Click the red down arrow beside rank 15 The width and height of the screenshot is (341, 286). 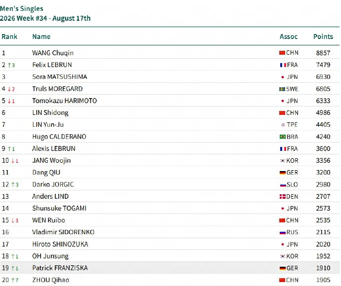point(13,220)
